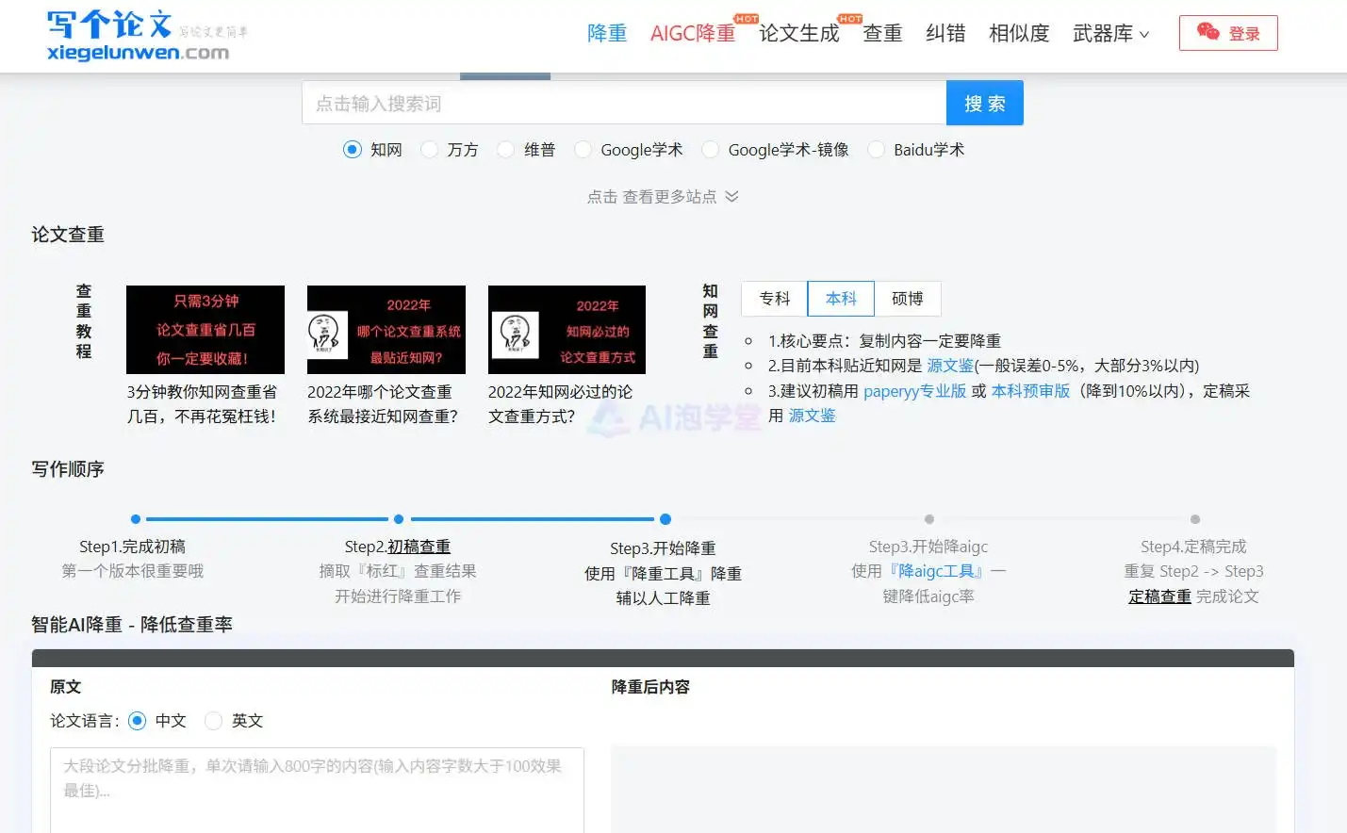
Task: Focus the 点击输入搜索词 search box
Action: tap(624, 103)
